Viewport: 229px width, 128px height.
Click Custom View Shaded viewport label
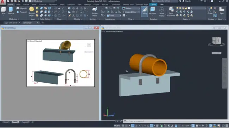tap(112, 32)
